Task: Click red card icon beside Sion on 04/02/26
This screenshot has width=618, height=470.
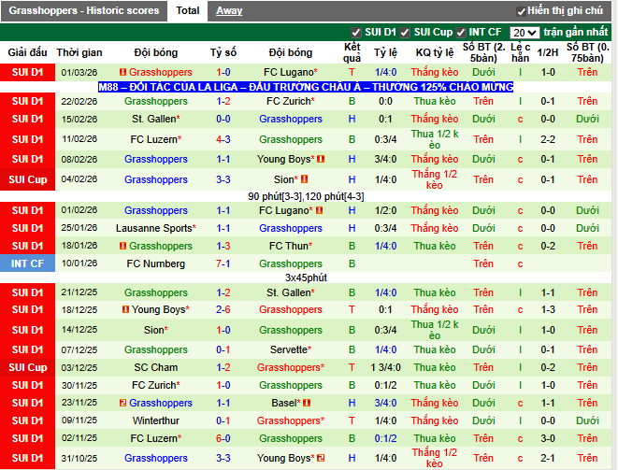Action: pyautogui.click(x=305, y=179)
